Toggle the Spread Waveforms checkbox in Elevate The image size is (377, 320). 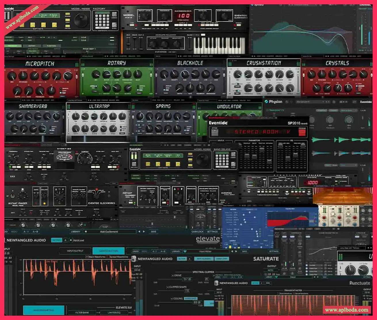108,257
